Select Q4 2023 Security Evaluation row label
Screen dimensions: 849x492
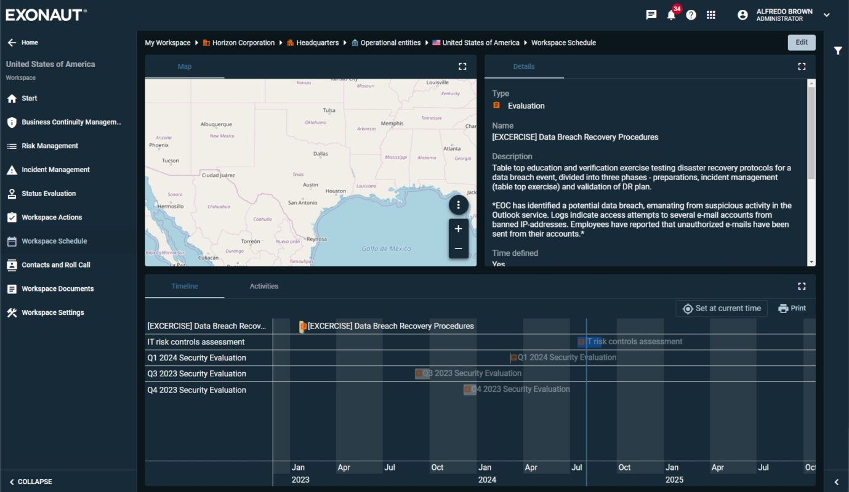tap(196, 390)
